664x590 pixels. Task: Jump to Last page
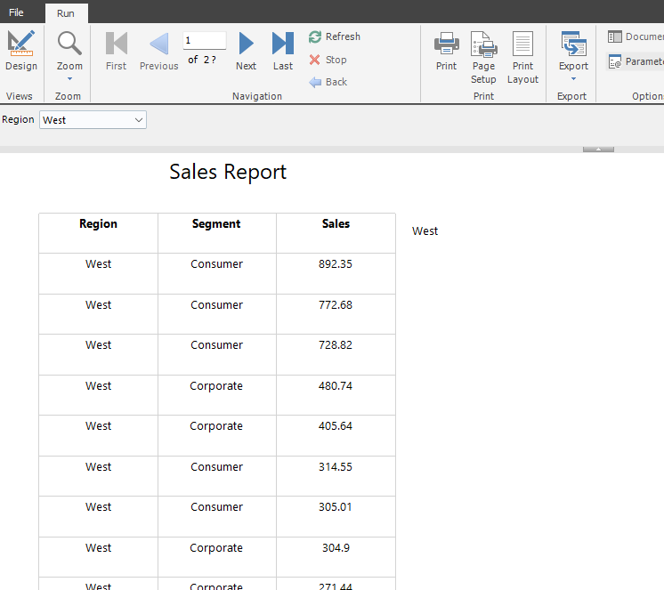pyautogui.click(x=283, y=50)
